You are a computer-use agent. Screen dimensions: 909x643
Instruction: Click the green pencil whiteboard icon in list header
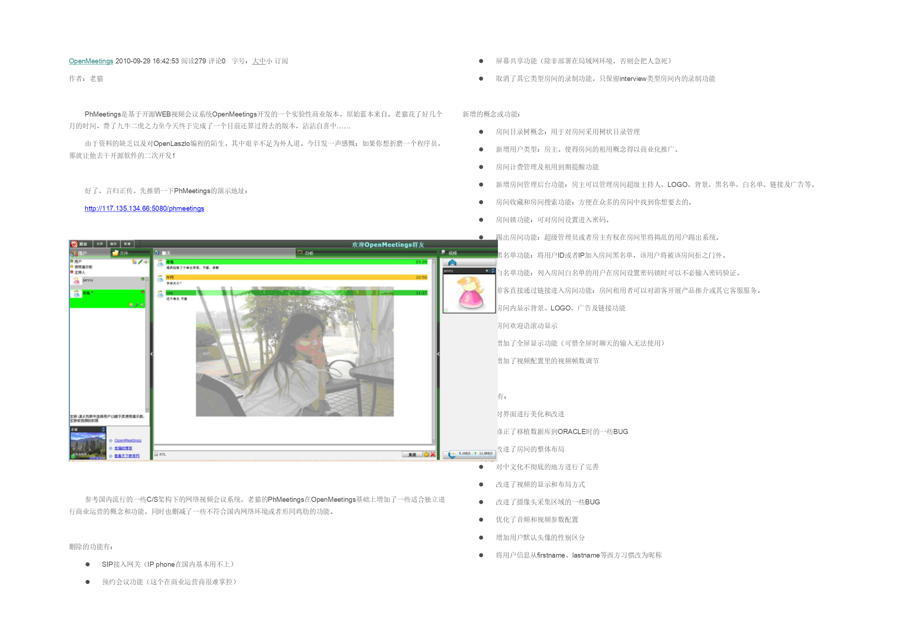point(141,262)
